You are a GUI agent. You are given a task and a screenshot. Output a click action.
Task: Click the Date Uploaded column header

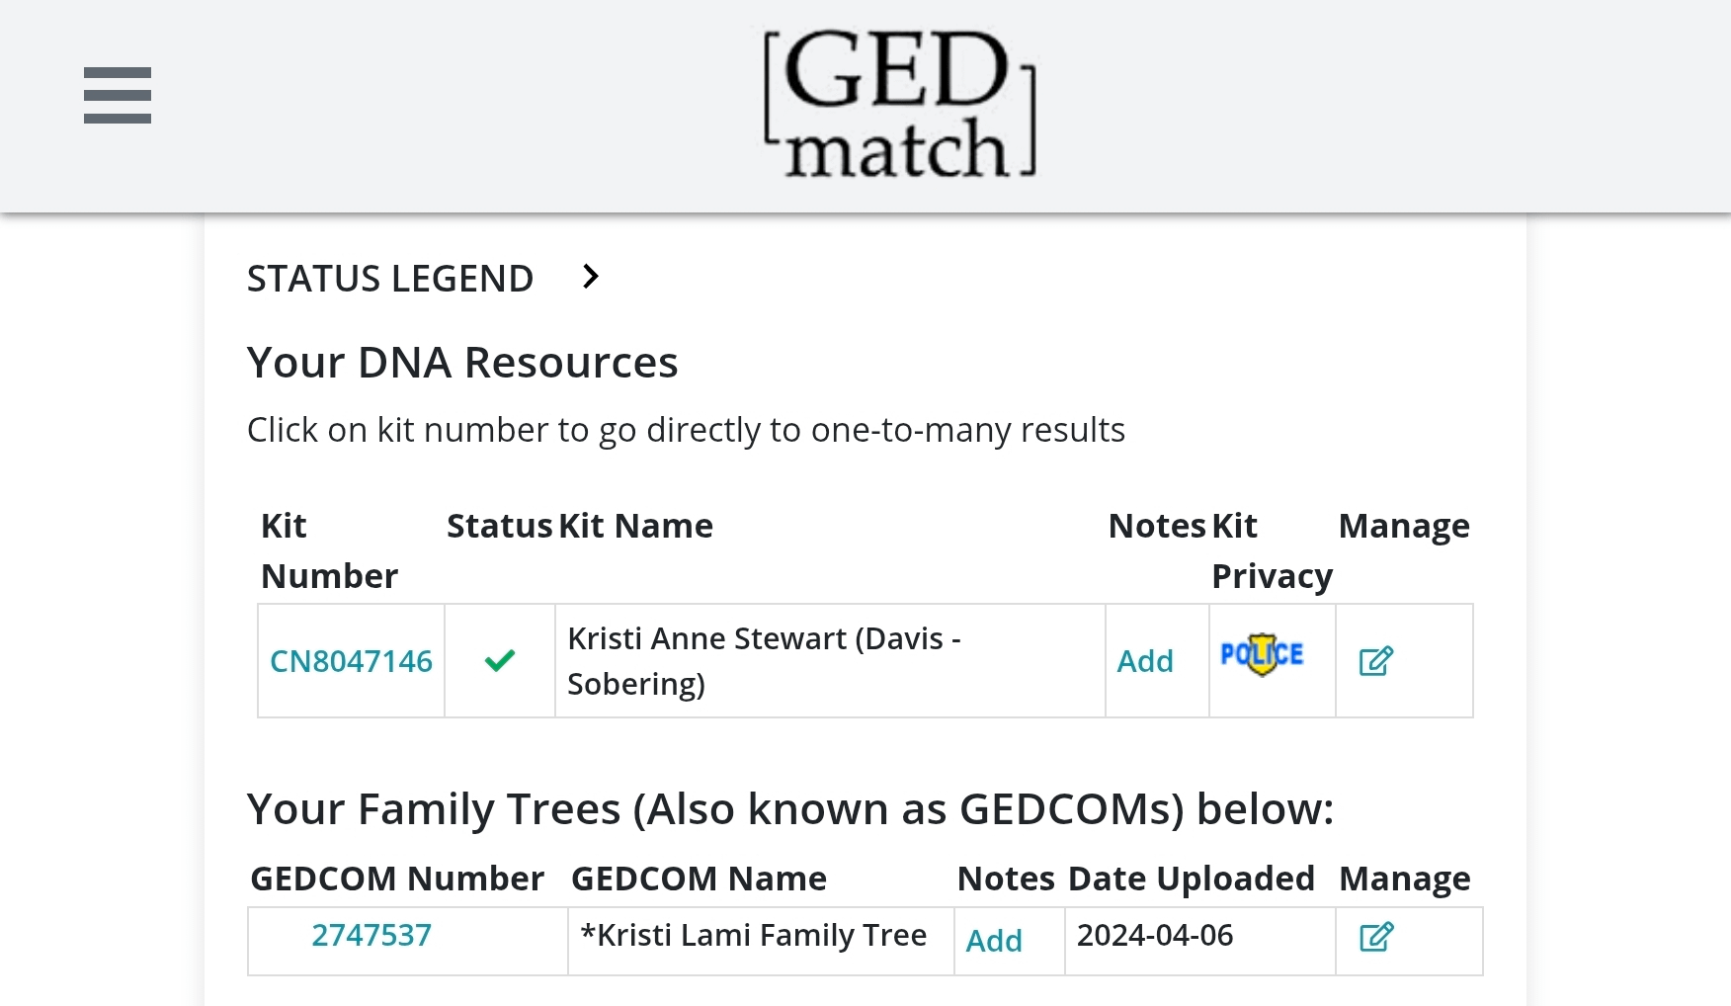1191,879
